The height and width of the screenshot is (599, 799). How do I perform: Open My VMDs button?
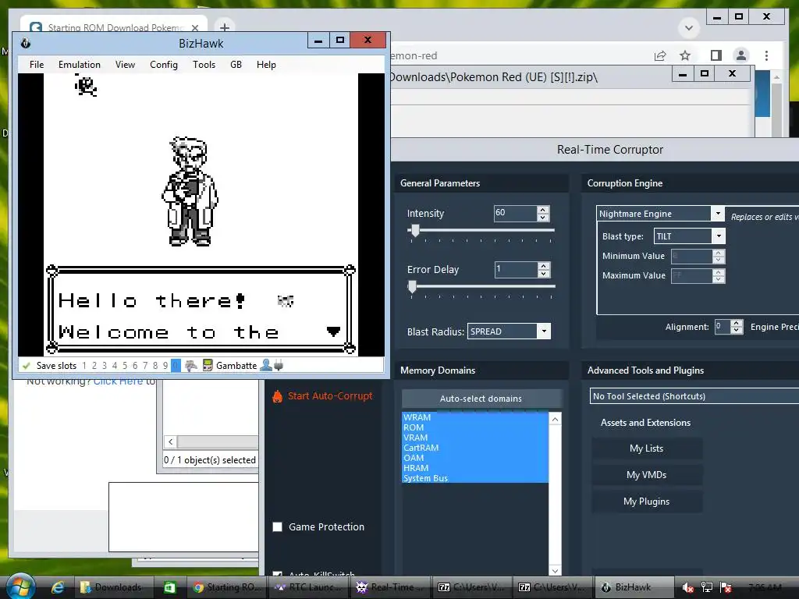point(647,475)
